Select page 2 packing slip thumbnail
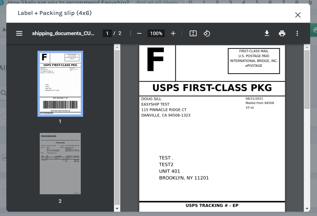The image size is (317, 216). coord(60,163)
